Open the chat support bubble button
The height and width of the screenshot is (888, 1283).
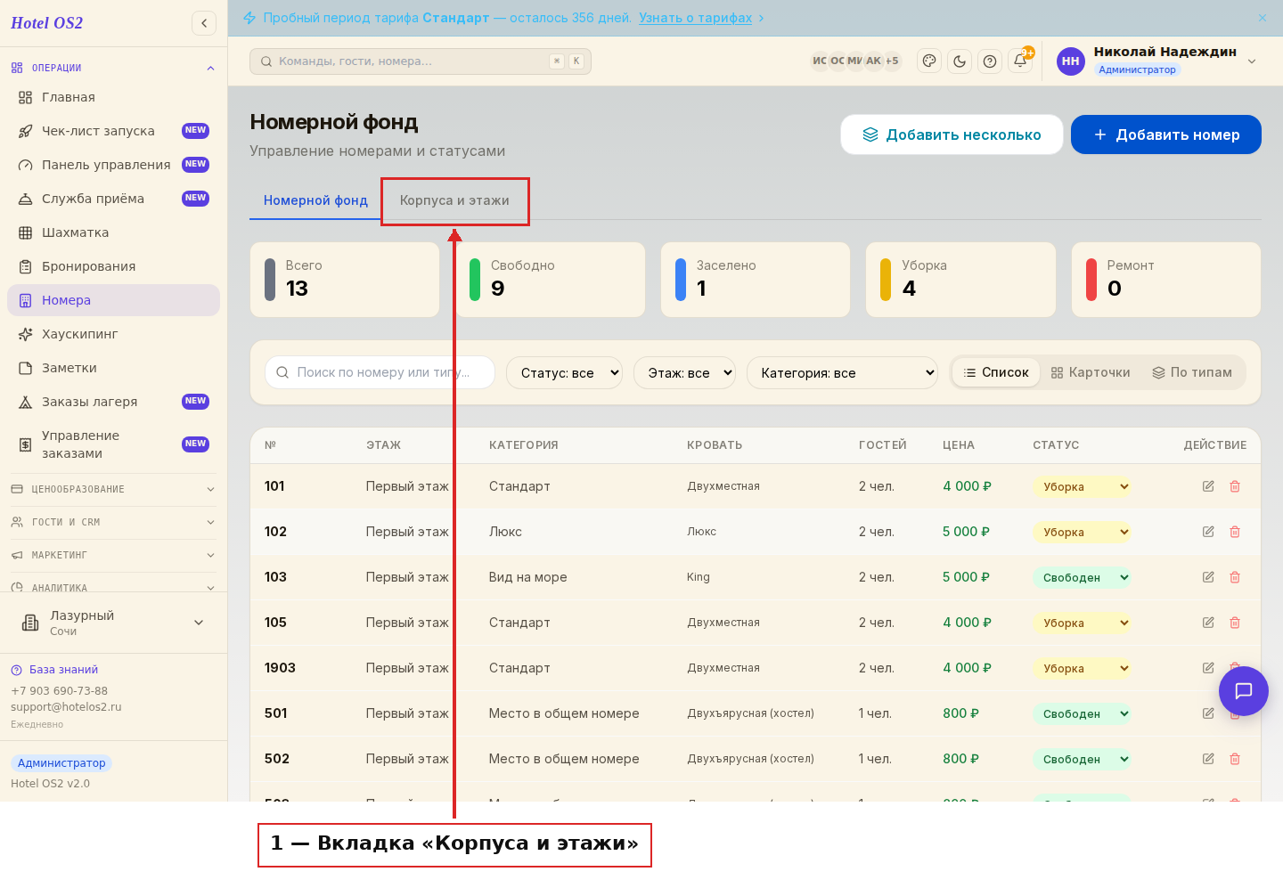point(1244,690)
